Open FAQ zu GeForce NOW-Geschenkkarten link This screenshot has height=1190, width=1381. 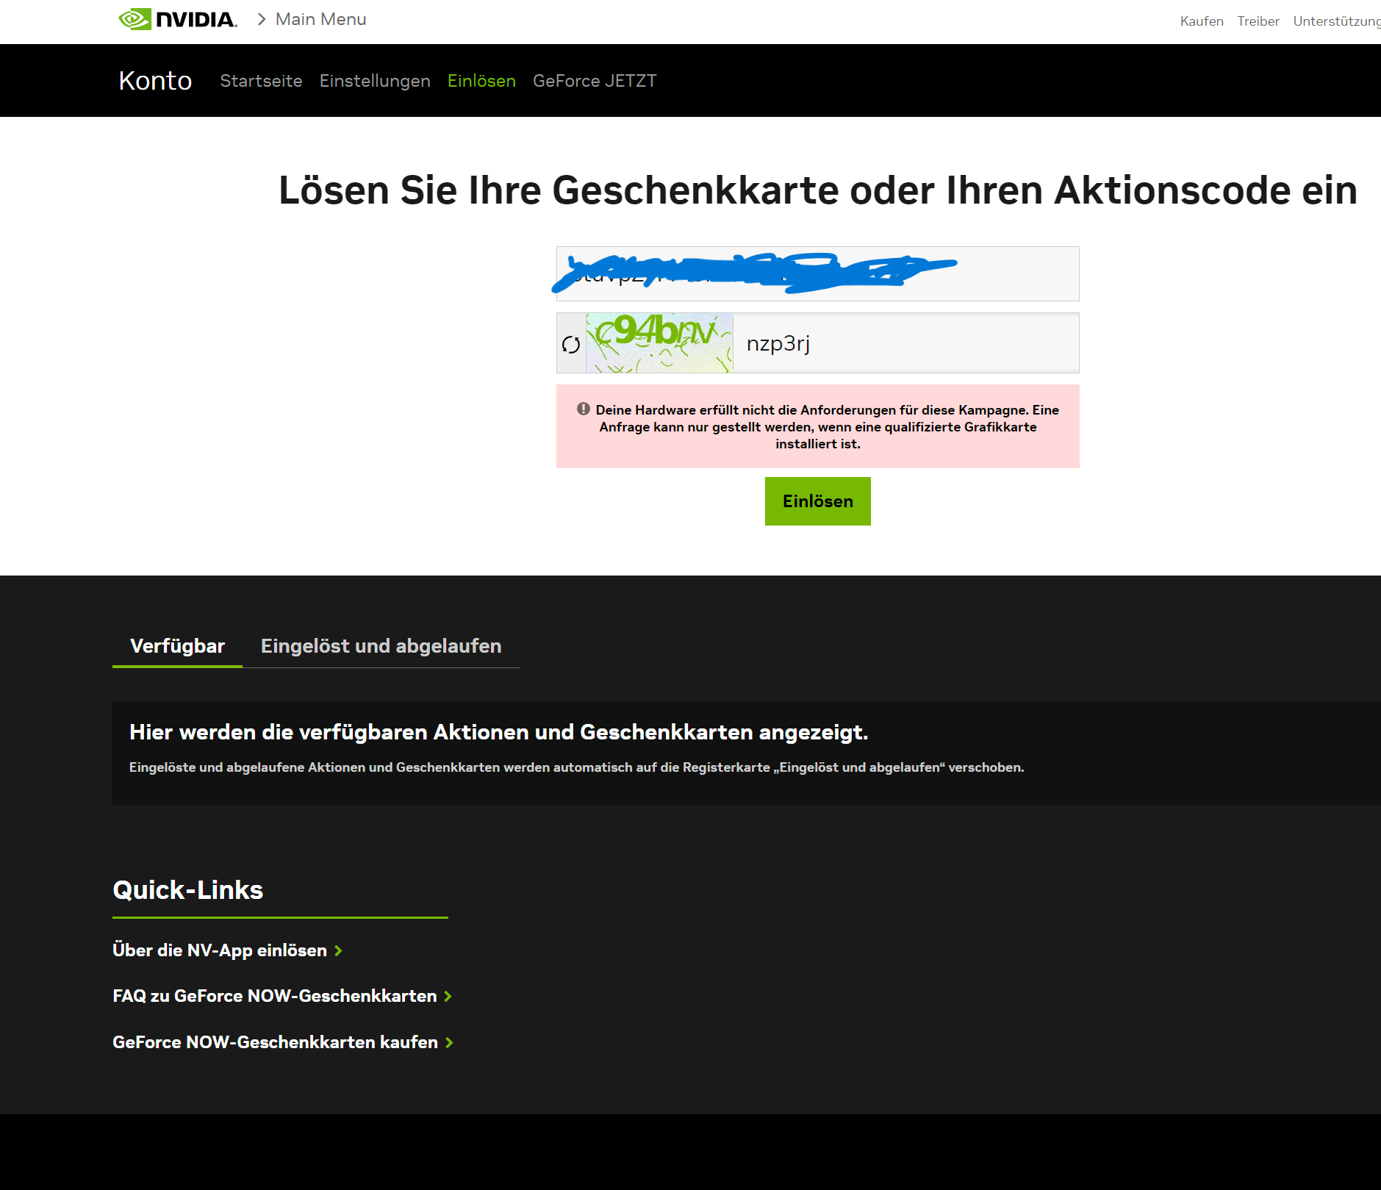[275, 996]
